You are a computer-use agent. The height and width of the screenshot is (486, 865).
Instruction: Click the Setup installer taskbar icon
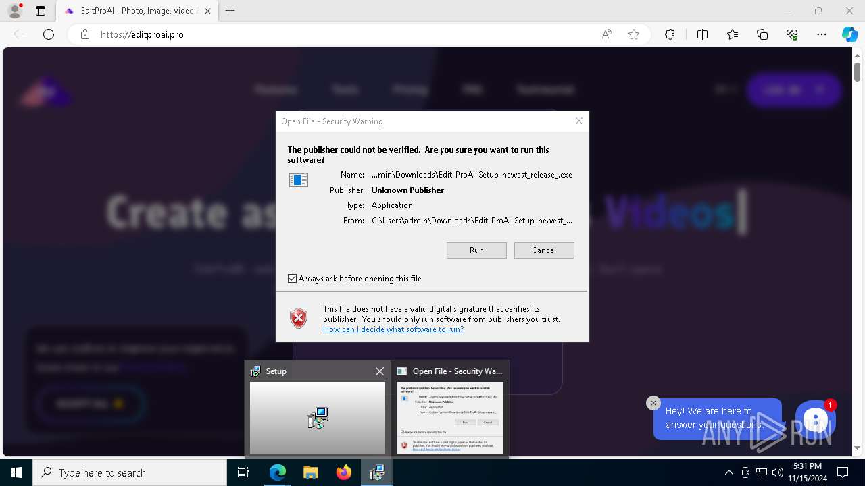[x=376, y=473]
